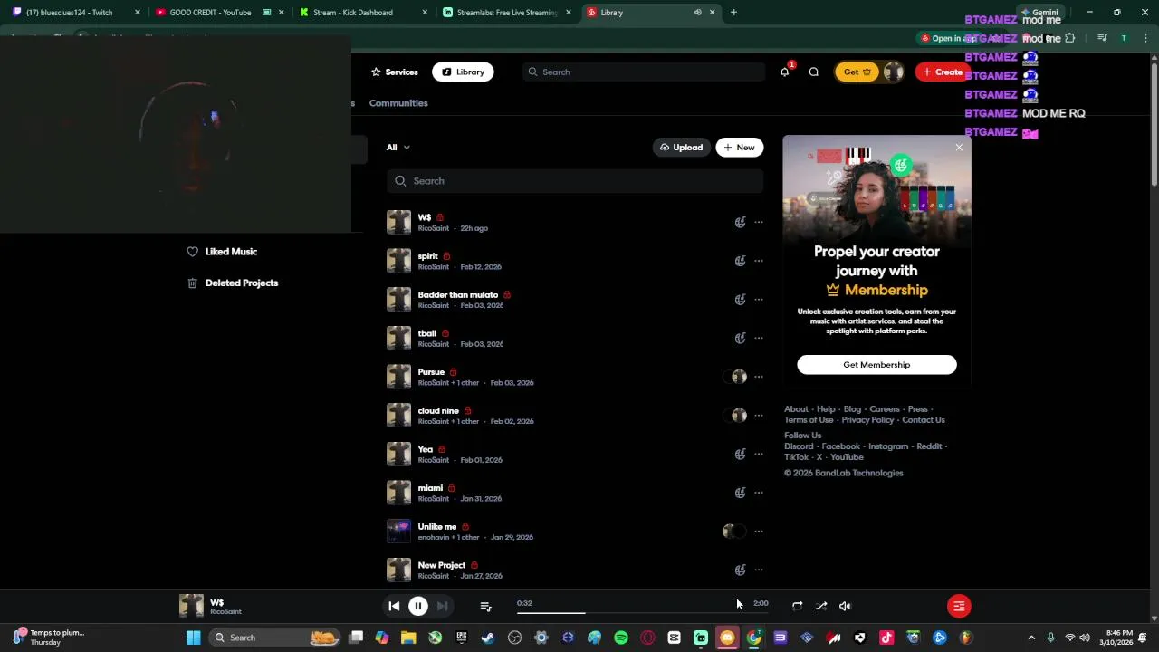Screen dimensions: 1159x652
Task: Open the Yea project title
Action: (x=426, y=449)
